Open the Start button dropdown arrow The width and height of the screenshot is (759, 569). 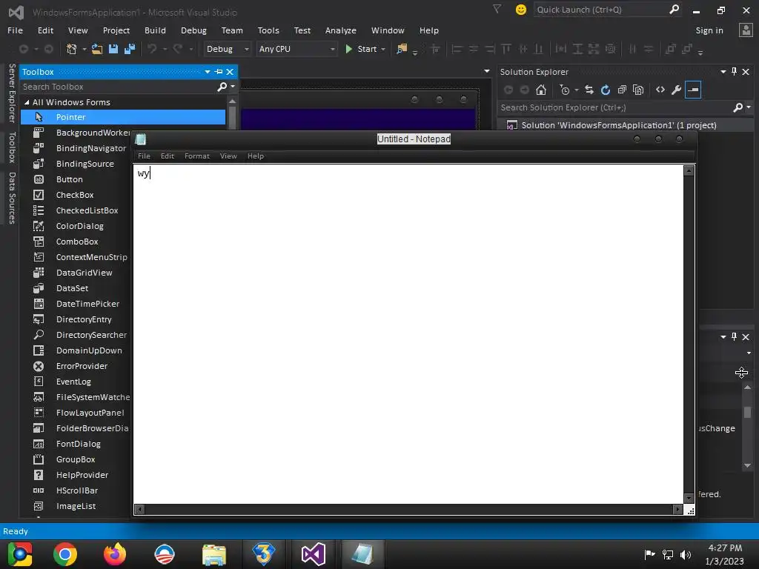pyautogui.click(x=383, y=49)
